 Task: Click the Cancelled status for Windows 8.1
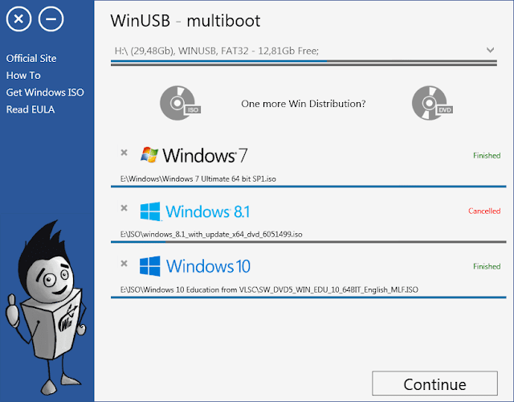click(484, 211)
